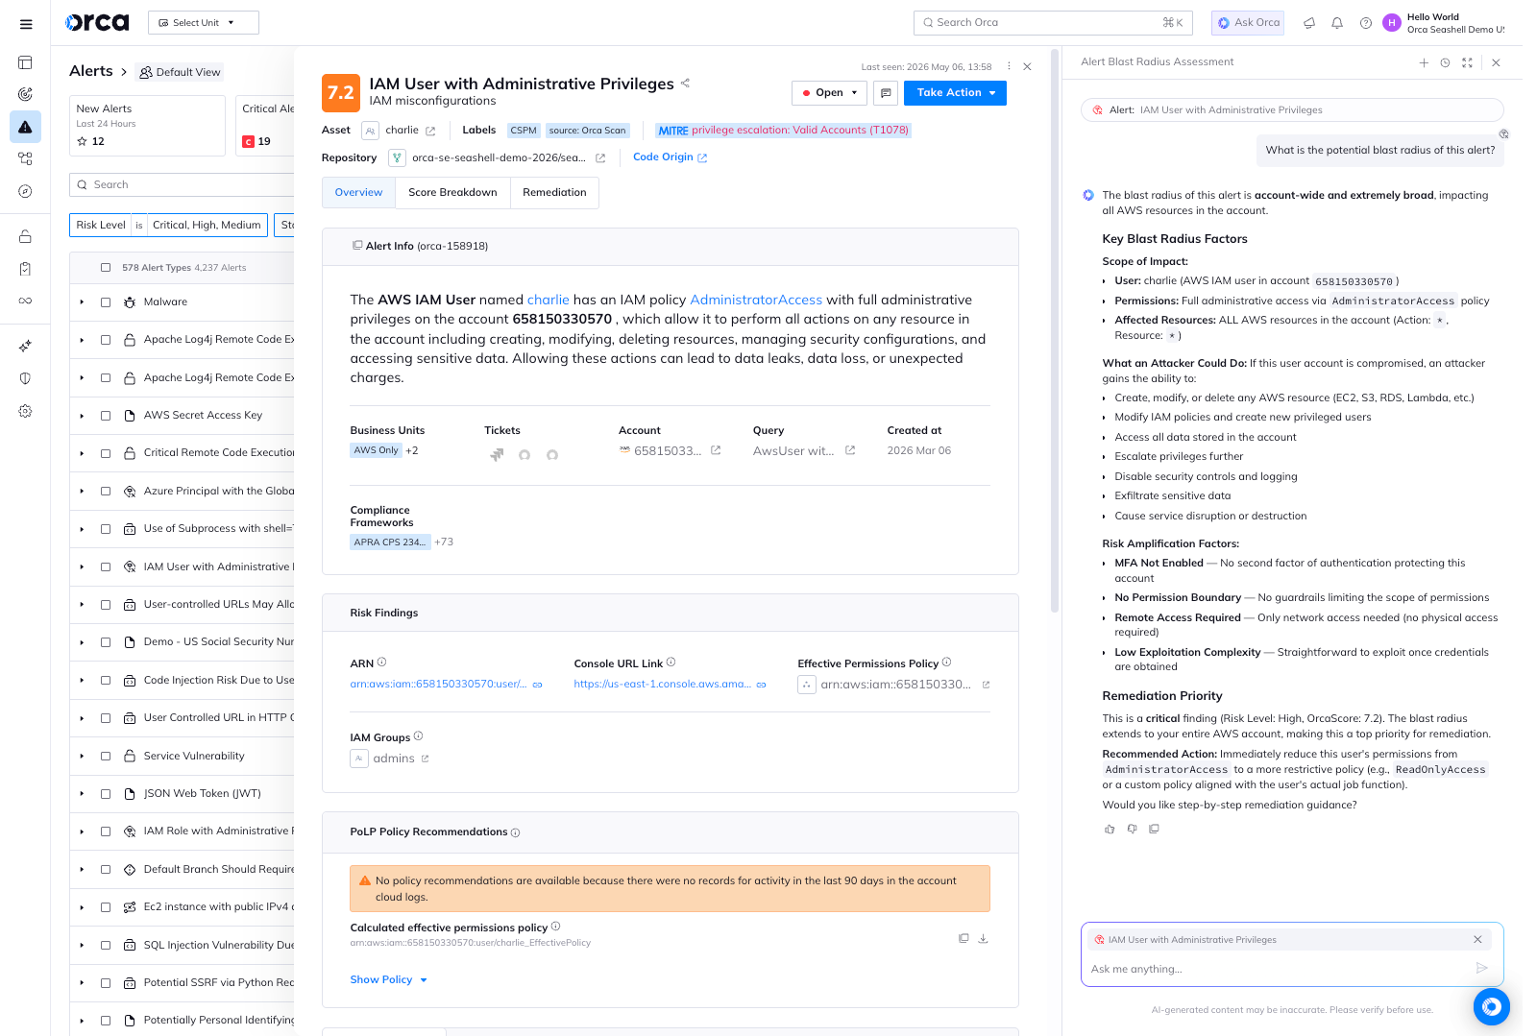Focus the alerts Search field
The height and width of the screenshot is (1036, 1537).
pos(183,184)
